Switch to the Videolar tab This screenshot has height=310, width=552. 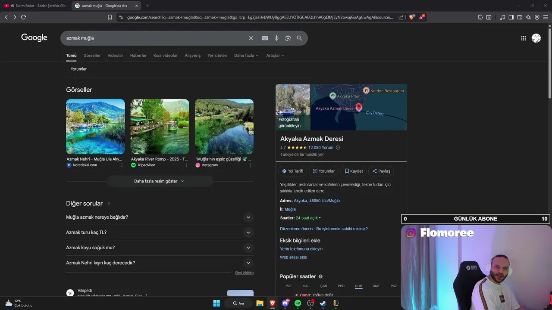click(115, 56)
